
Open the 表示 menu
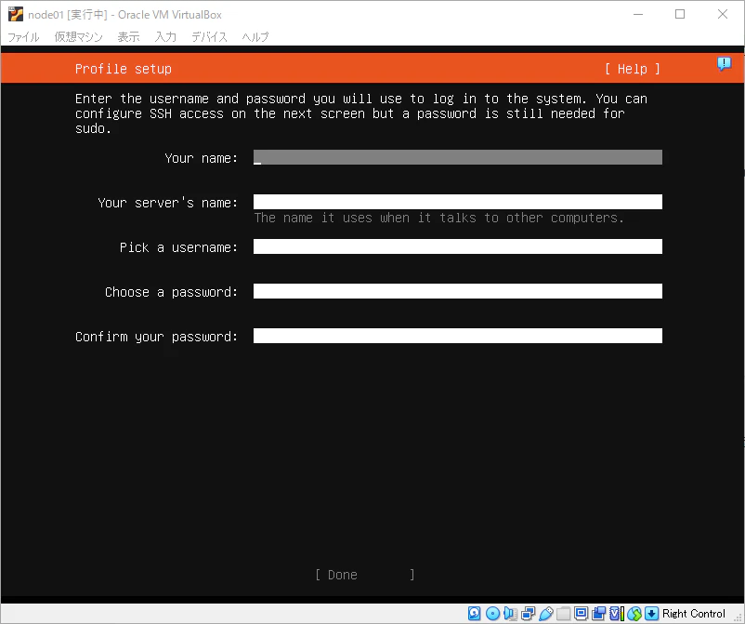(128, 36)
